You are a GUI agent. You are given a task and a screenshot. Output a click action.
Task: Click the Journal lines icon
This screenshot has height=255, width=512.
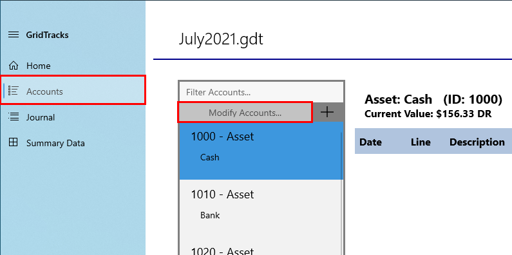(14, 117)
